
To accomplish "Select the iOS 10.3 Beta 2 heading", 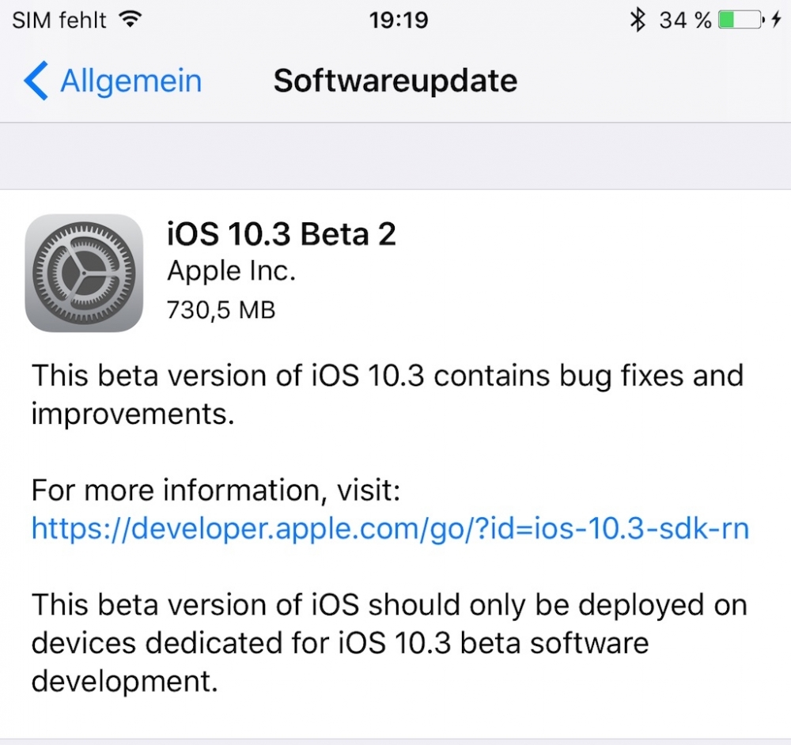I will [281, 235].
